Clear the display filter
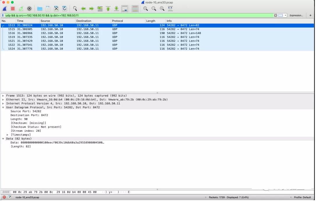The height and width of the screenshot is (201, 316). point(276,15)
